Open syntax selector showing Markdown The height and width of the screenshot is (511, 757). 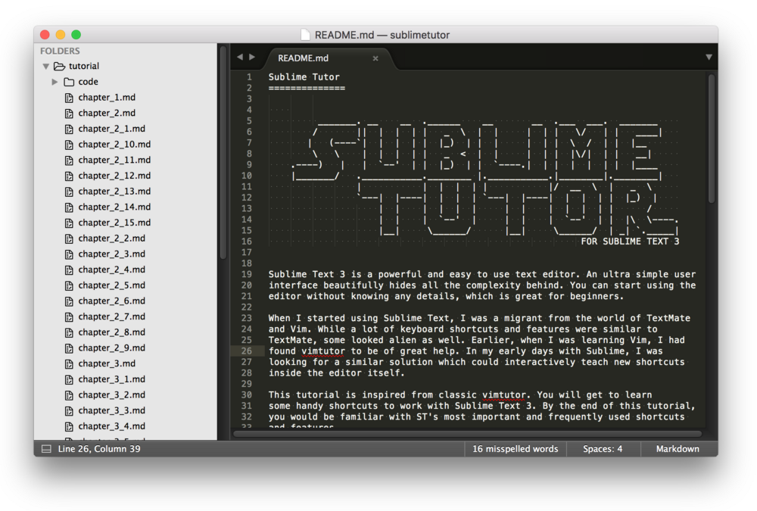point(678,449)
